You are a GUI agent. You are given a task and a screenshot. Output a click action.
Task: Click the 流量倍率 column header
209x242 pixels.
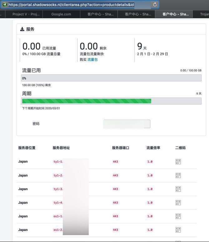pyautogui.click(x=153, y=148)
